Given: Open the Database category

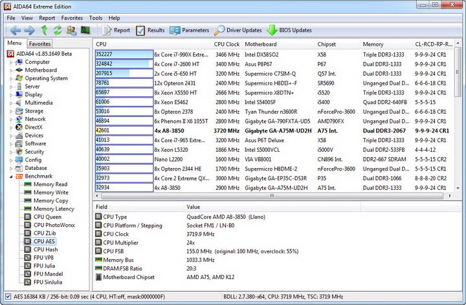Looking at the screenshot, I should [36, 168].
